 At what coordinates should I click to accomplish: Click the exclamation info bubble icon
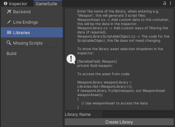click(x=71, y=59)
